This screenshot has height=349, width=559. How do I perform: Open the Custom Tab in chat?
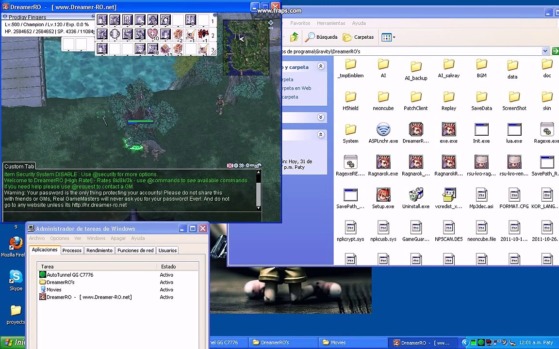tap(19, 166)
